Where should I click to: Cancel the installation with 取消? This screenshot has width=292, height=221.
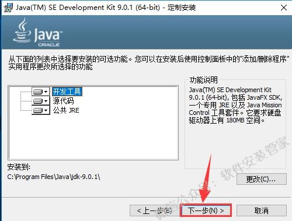[x=262, y=211]
